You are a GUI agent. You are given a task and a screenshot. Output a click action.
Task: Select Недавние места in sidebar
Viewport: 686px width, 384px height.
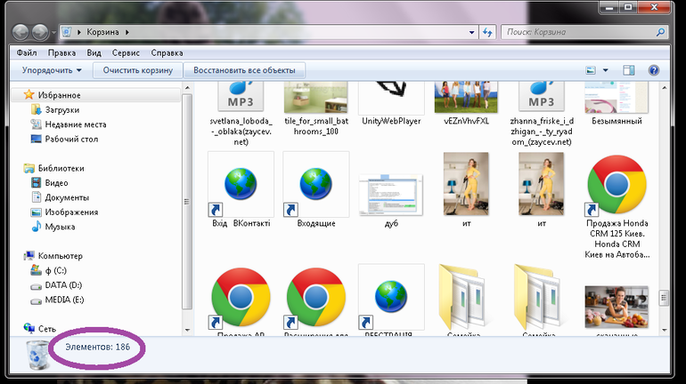point(75,124)
